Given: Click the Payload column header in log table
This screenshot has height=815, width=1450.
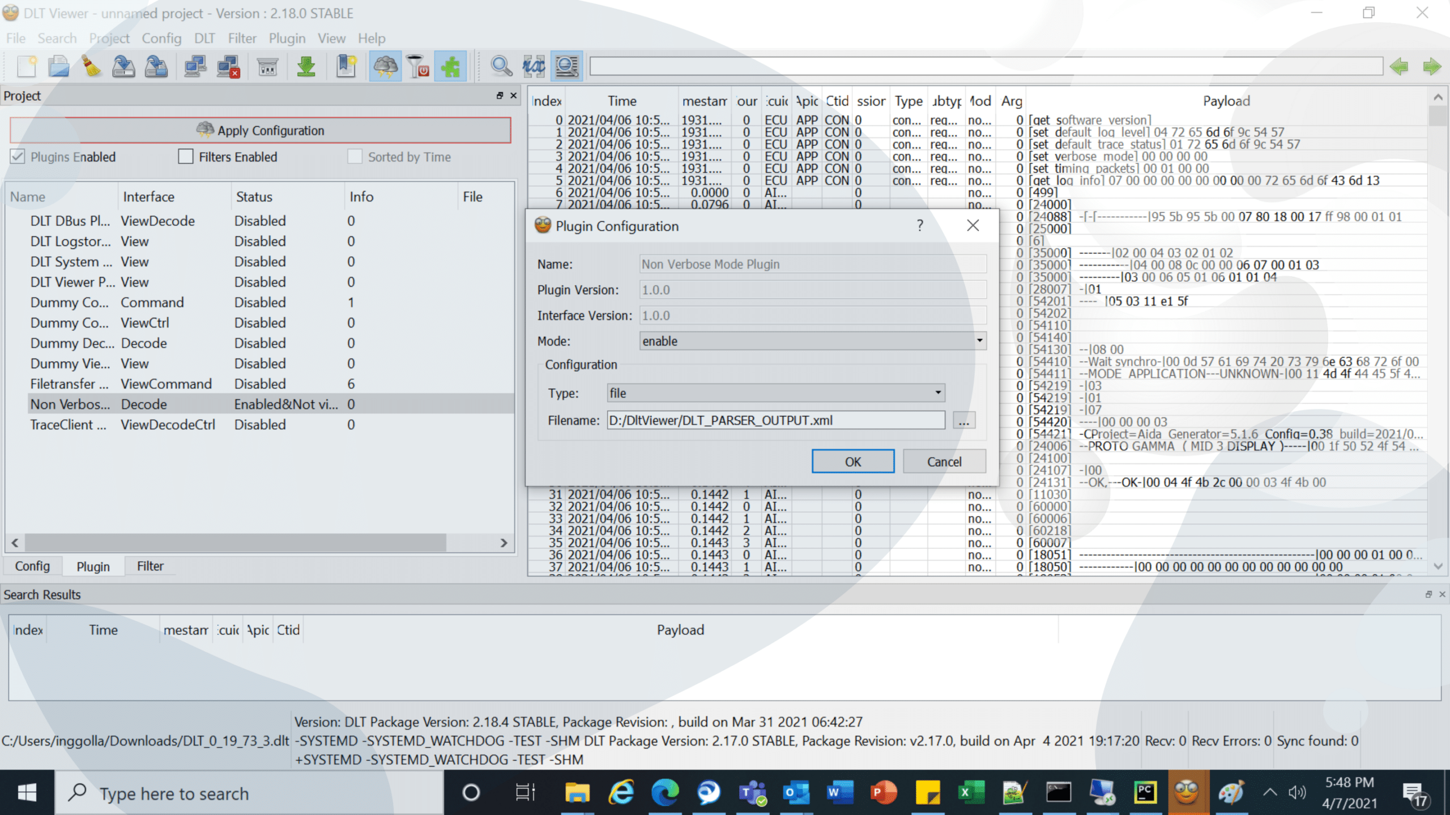Looking at the screenshot, I should click(1226, 101).
